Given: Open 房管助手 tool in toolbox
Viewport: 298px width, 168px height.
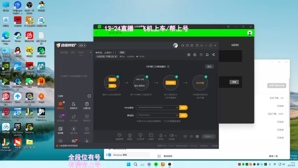Looking at the screenshot, I should coord(73,105).
